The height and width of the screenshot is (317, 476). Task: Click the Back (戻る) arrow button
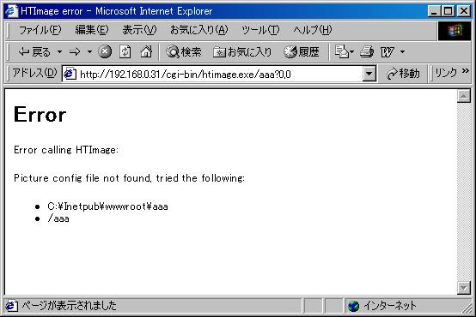coord(34,52)
